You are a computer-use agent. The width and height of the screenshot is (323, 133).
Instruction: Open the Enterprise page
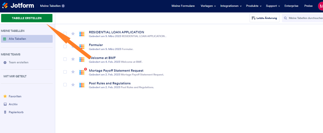tap(291, 6)
